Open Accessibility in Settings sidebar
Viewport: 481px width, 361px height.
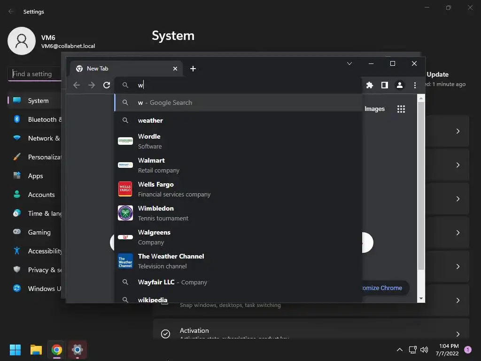(x=34, y=251)
